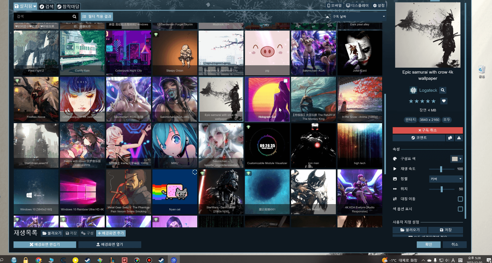Click the horizontal arrows icon beside 위치
This screenshot has width=492, height=263.
pyautogui.click(x=395, y=189)
